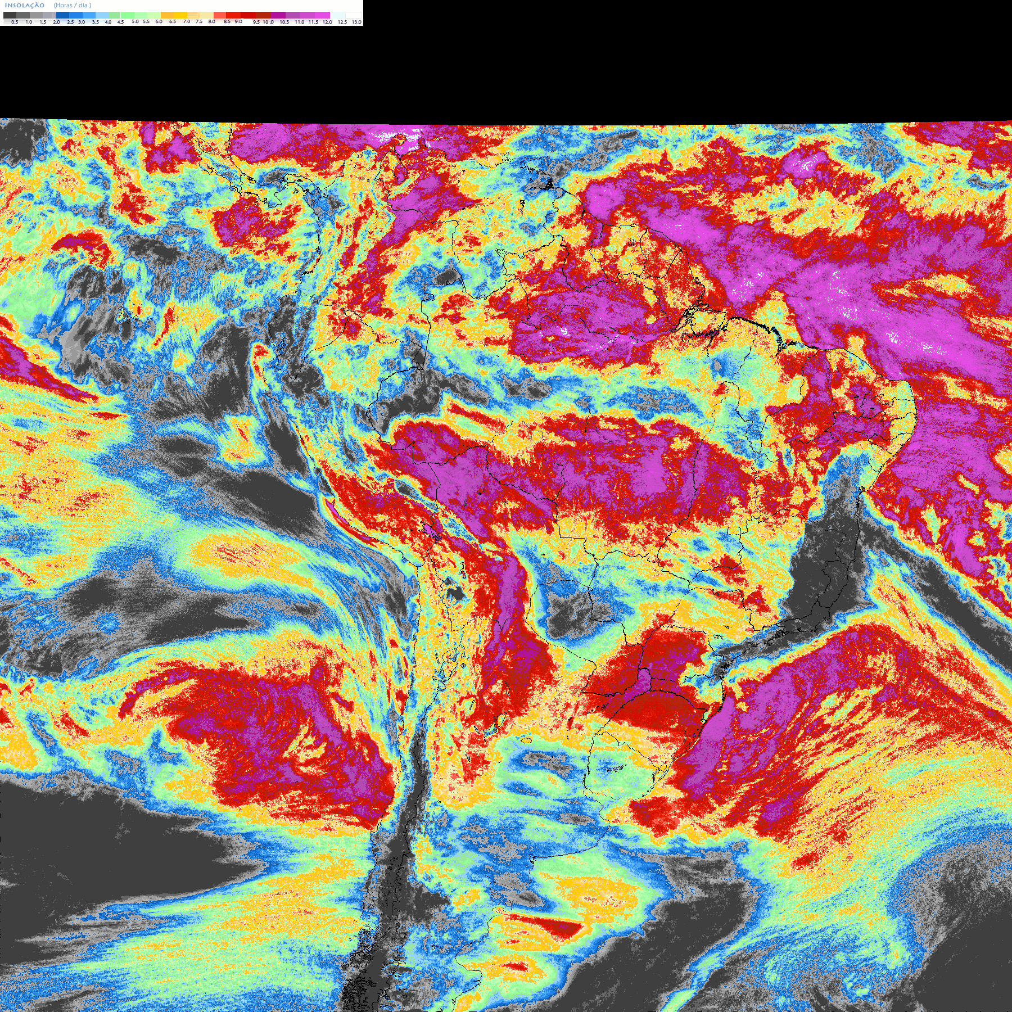Select the darkest gray legend swatch
Image resolution: width=1012 pixels, height=1012 pixels.
click(x=10, y=15)
